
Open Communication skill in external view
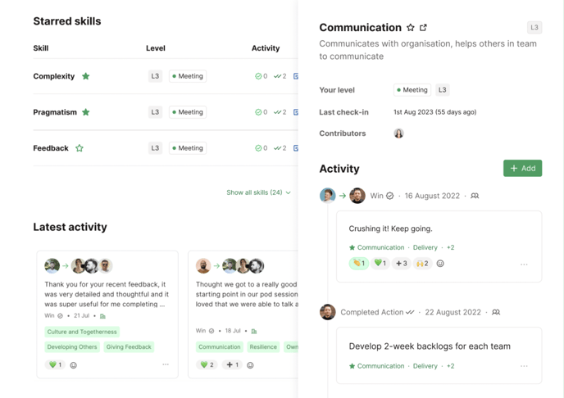(424, 28)
